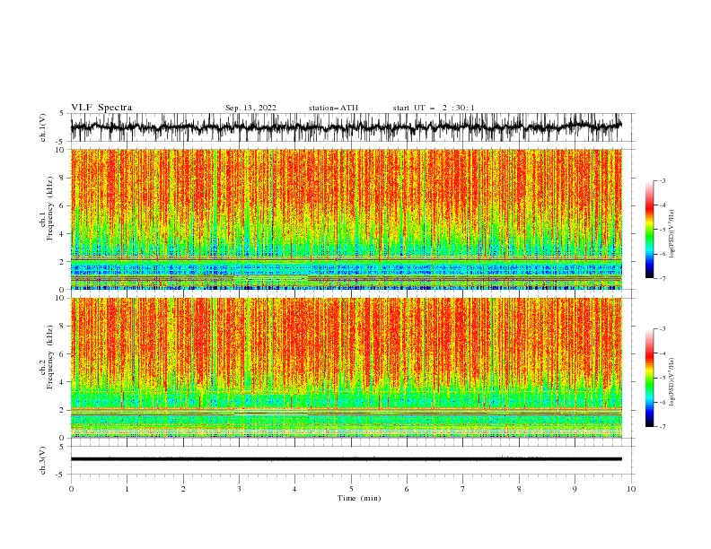
Task: Click the log(PSD) label beside lower colorbar
Action: point(671,382)
